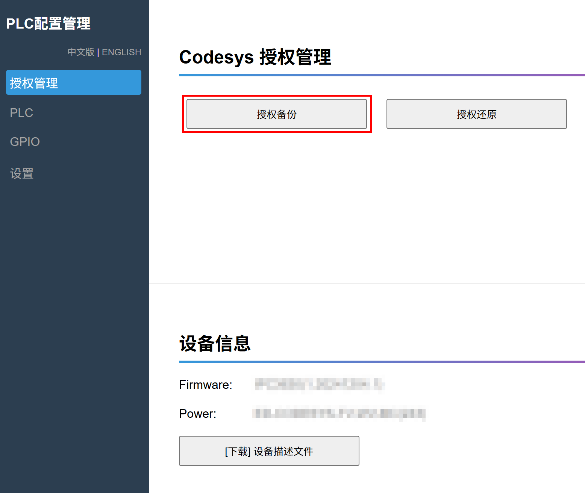Click the 设备信息 section heading
The image size is (585, 493).
(215, 343)
